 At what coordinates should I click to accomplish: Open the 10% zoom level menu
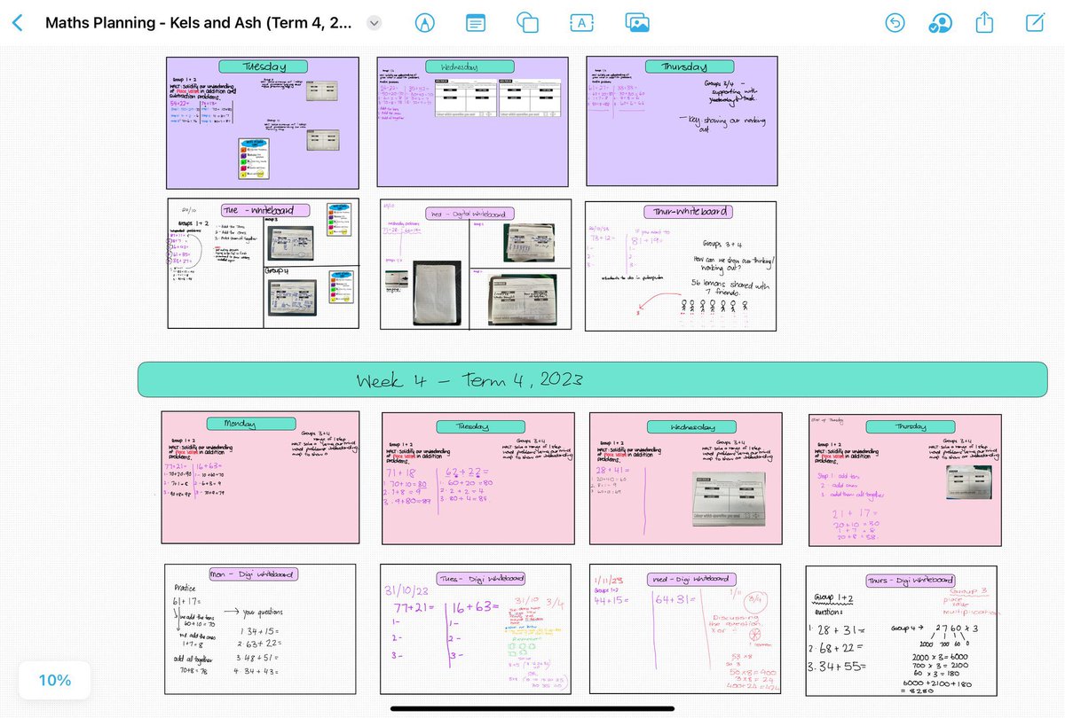[53, 681]
